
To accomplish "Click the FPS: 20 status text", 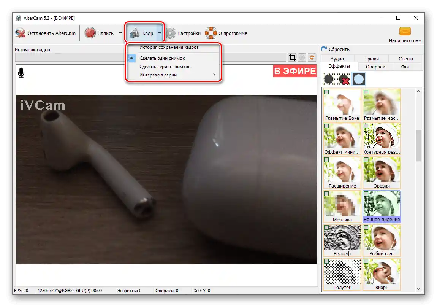I will [21, 291].
